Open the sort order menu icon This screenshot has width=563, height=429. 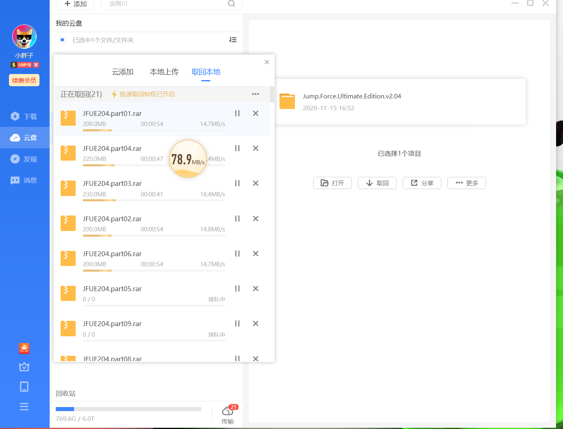pyautogui.click(x=233, y=40)
